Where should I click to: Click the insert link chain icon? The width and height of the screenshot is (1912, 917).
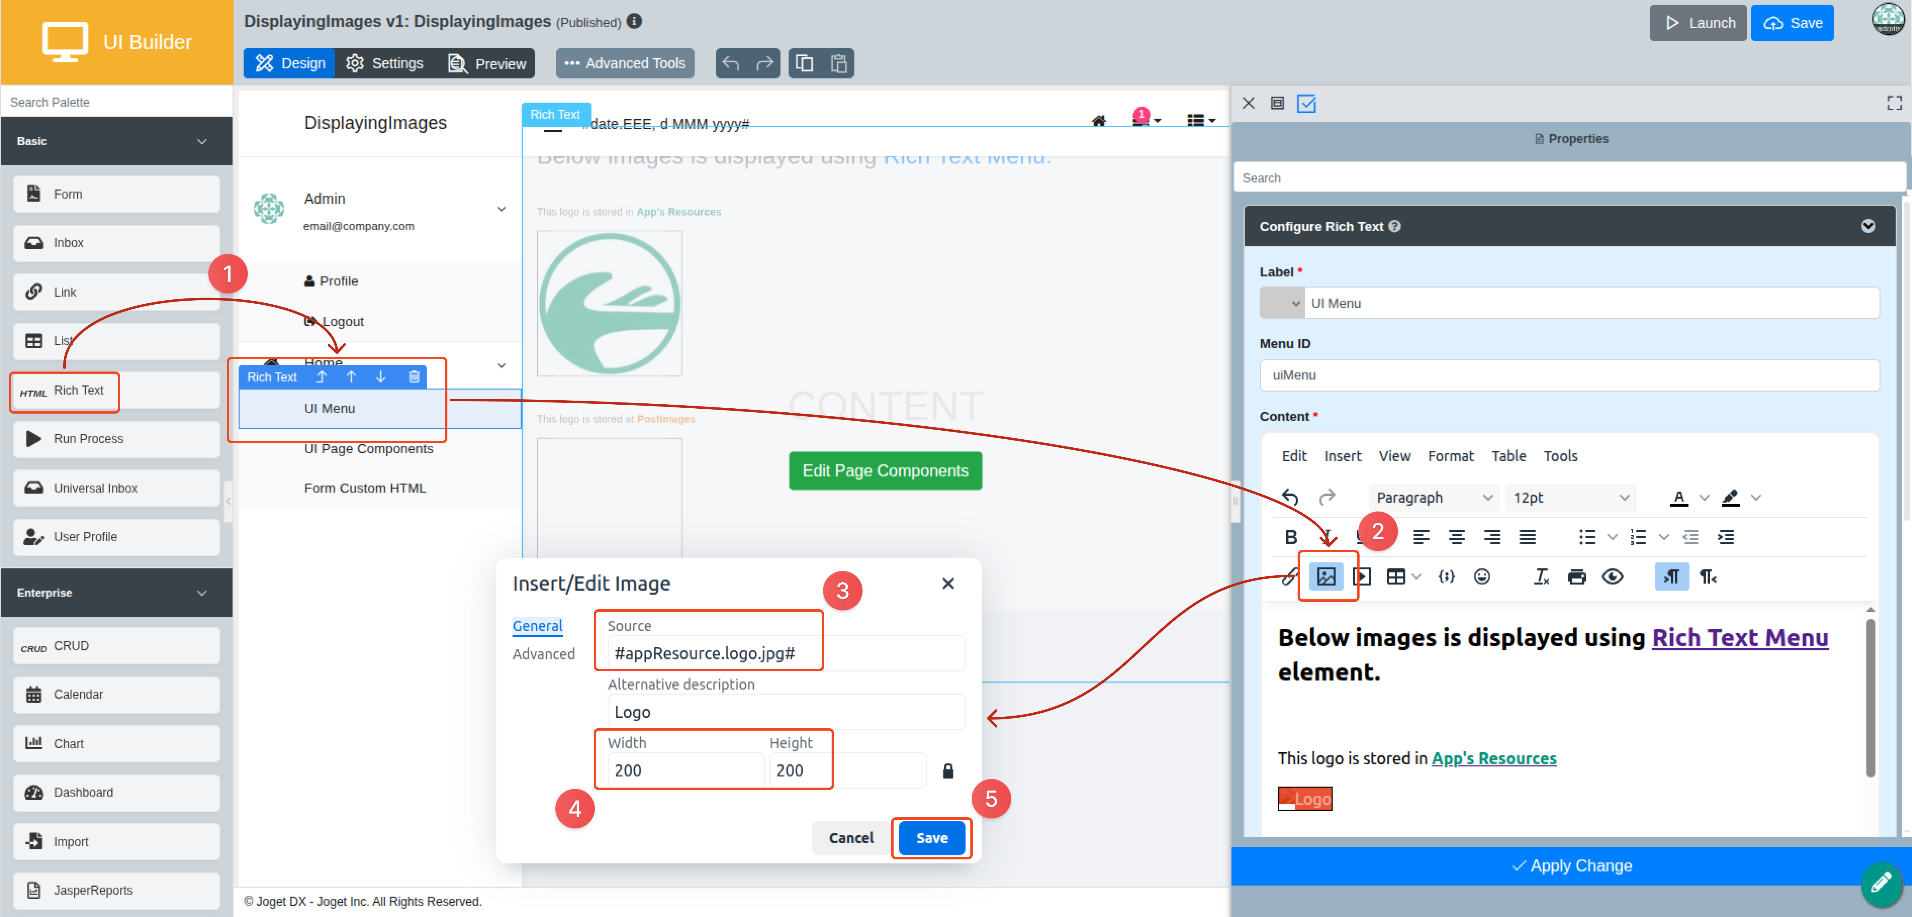coord(1290,576)
